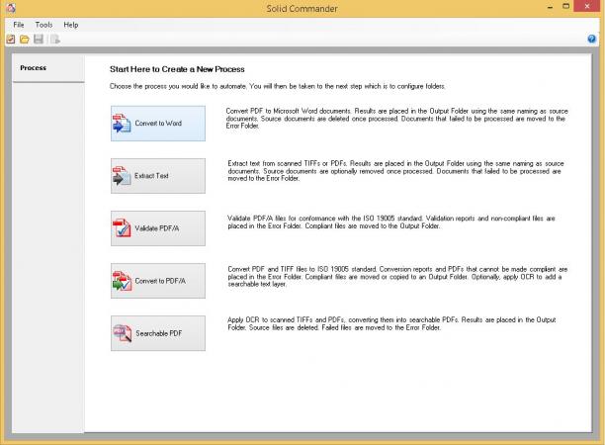Choose the Extract Text process
The width and height of the screenshot is (605, 445).
pos(158,176)
